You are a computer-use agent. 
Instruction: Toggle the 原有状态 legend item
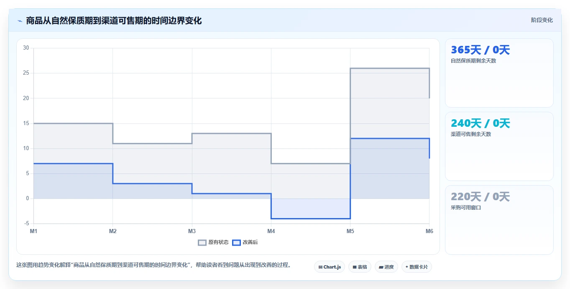pyautogui.click(x=213, y=242)
